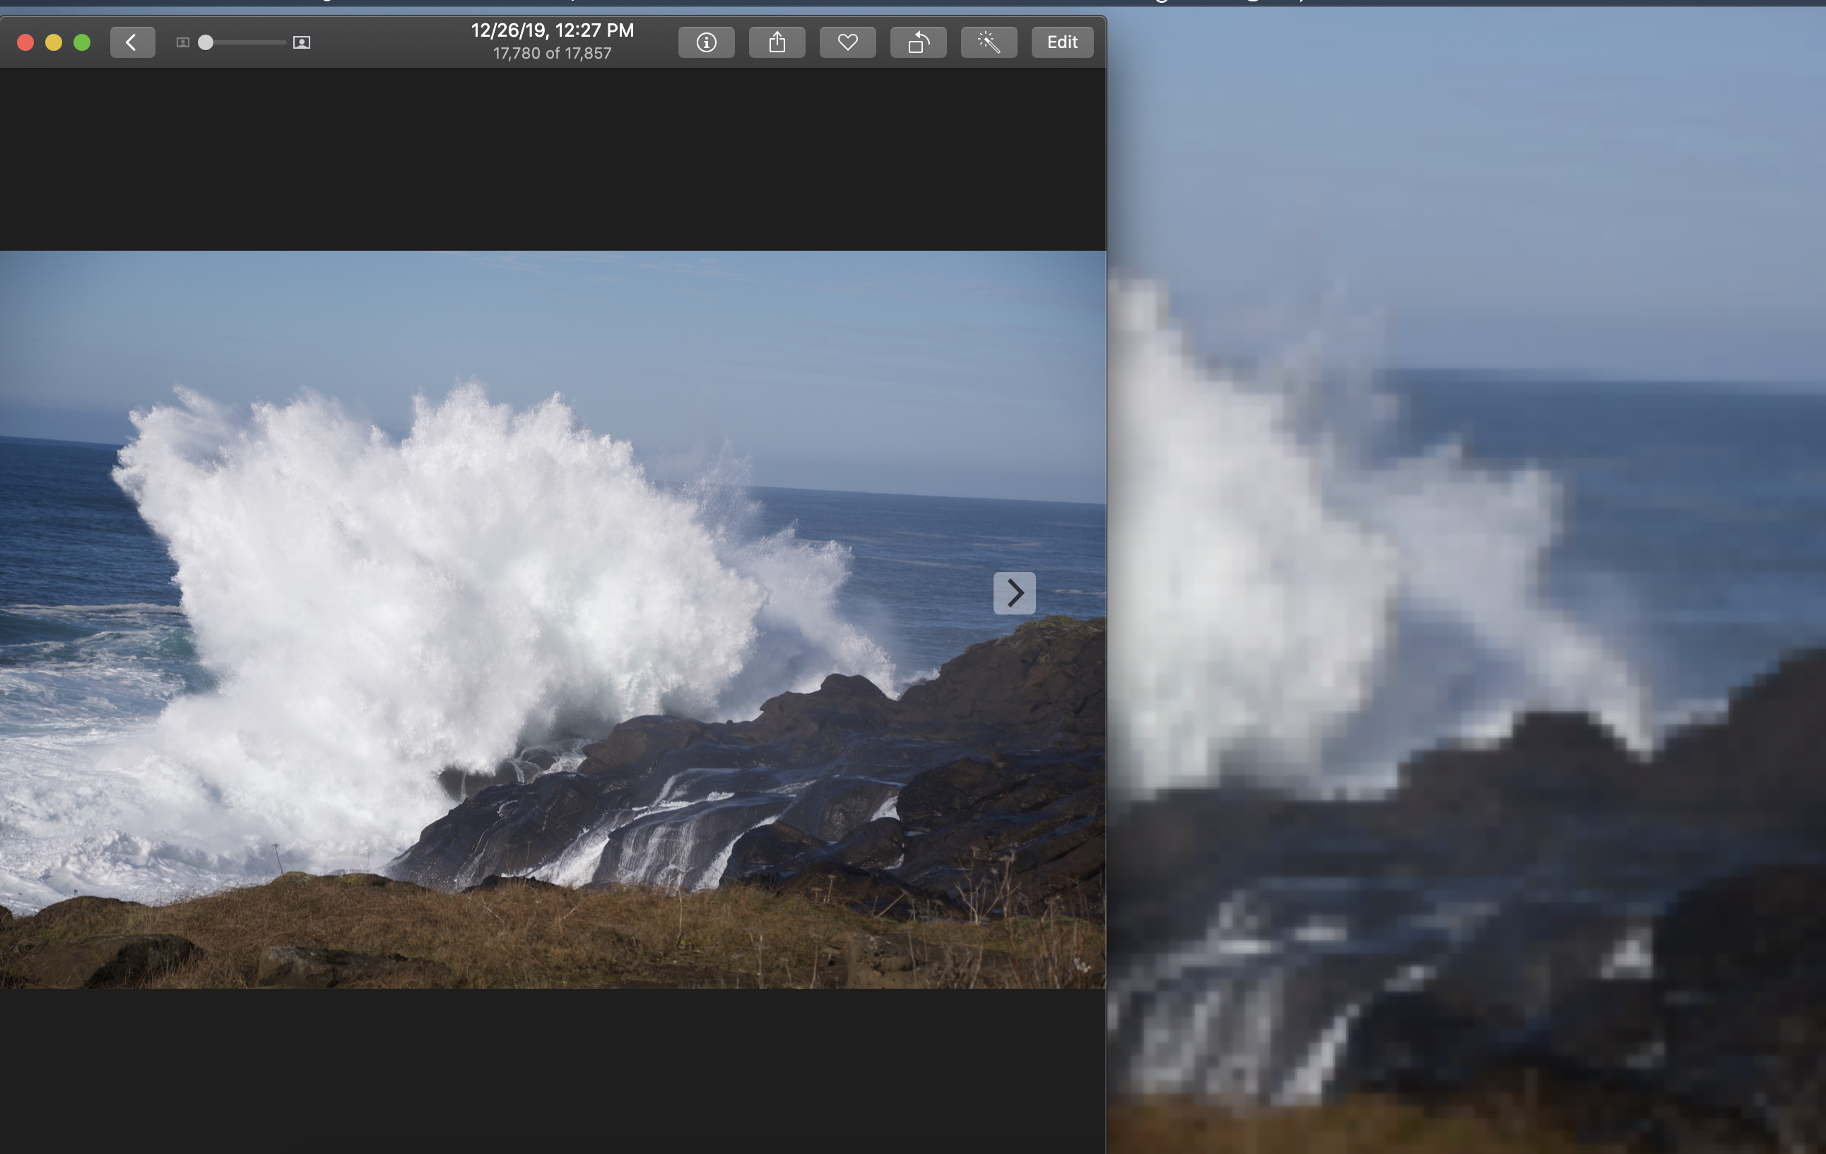Click the zoom slider handle

pyautogui.click(x=206, y=42)
